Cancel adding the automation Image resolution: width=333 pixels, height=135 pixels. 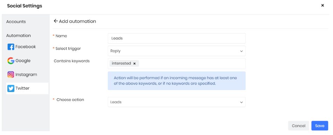click(x=299, y=126)
